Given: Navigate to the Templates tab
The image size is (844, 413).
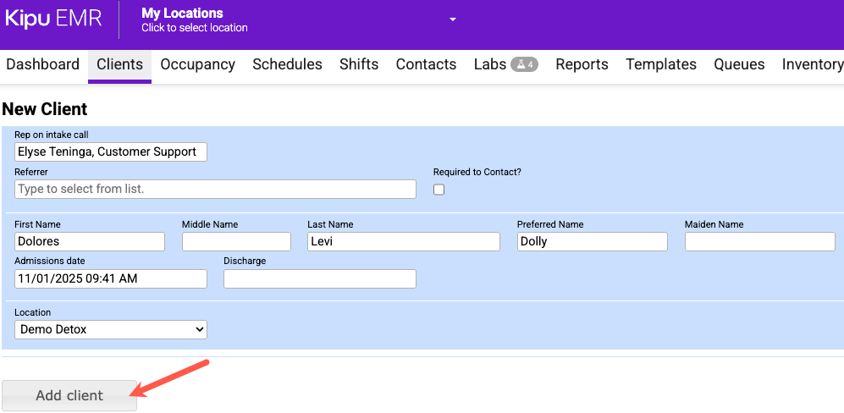Looking at the screenshot, I should [660, 64].
